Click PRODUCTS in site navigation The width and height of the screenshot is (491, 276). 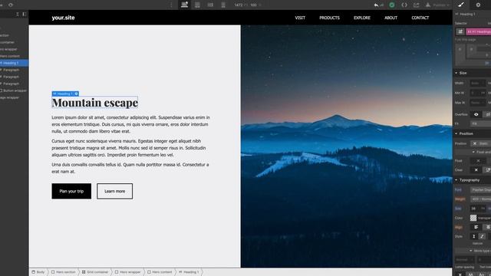pyautogui.click(x=329, y=18)
